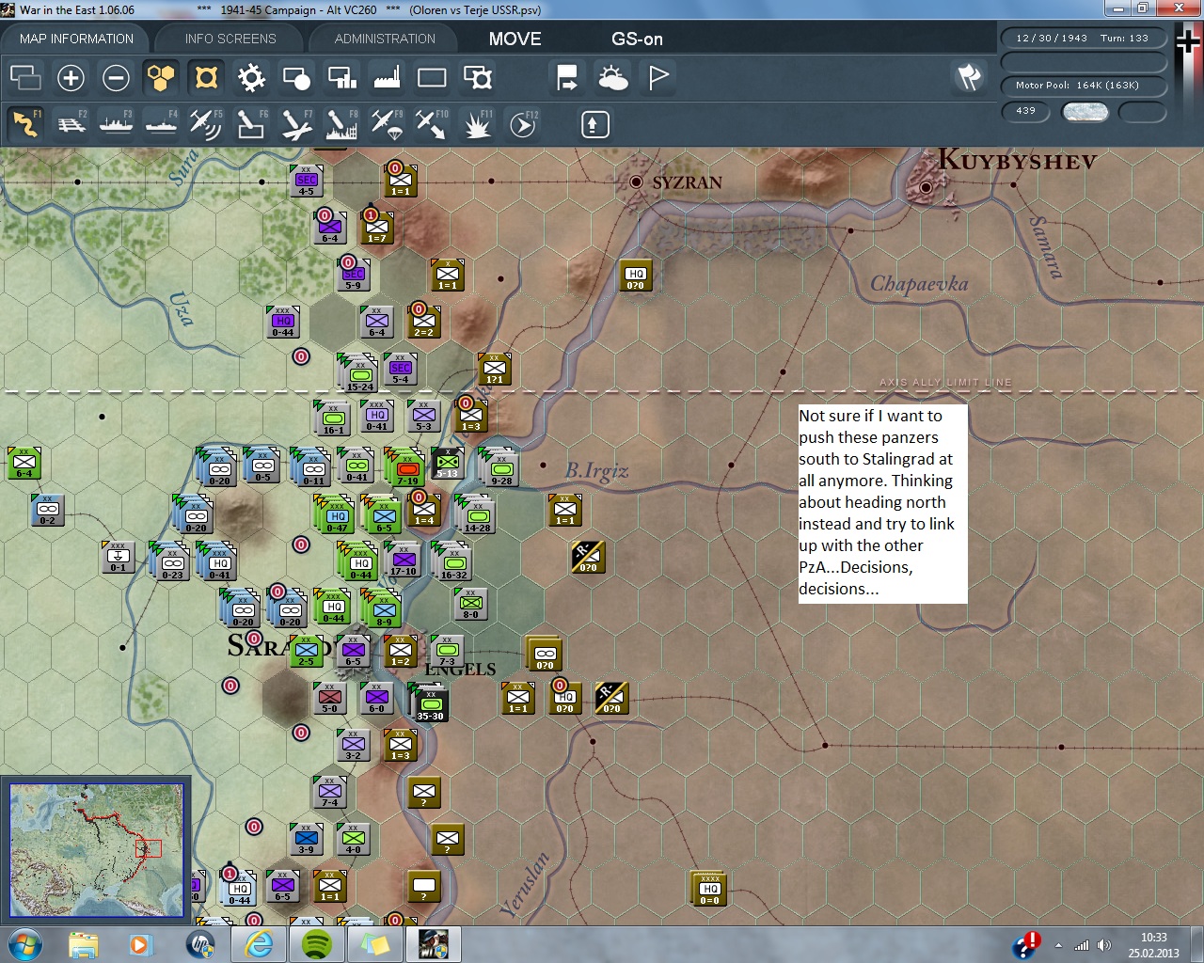Screen dimensions: 1204x963
Task: Launch Internet Explorer from the taskbar
Action: 259,944
